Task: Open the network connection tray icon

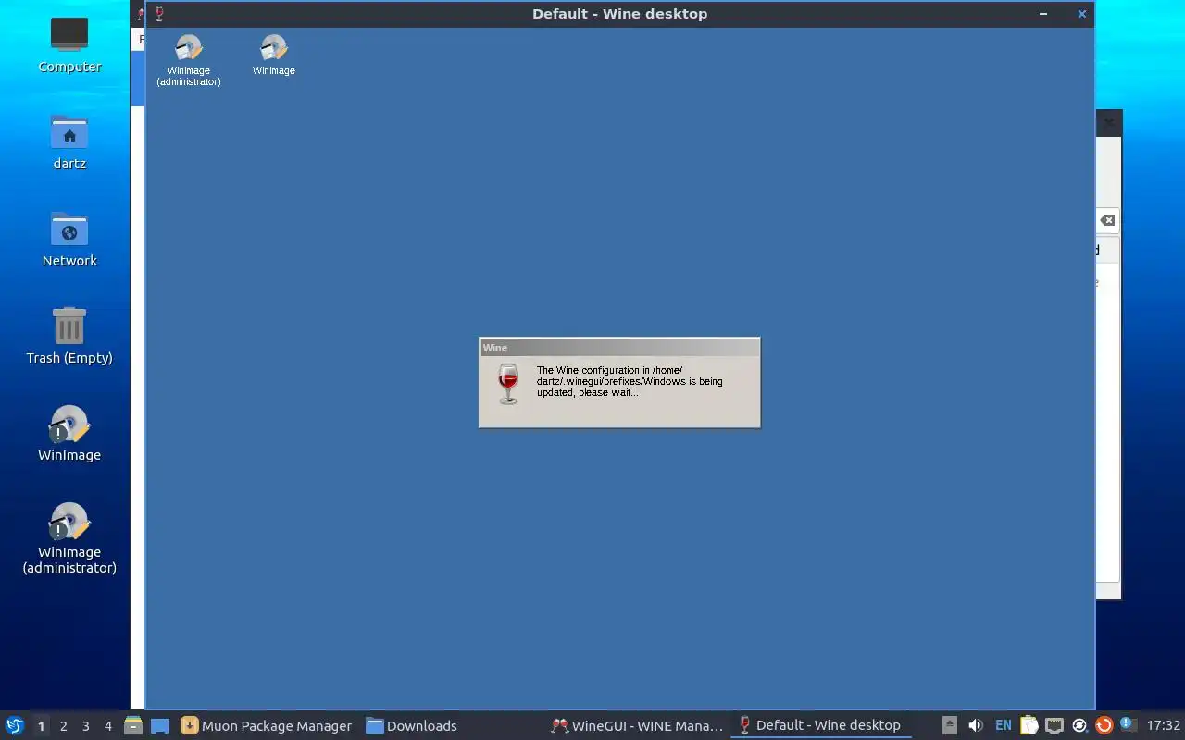Action: coord(1054,725)
